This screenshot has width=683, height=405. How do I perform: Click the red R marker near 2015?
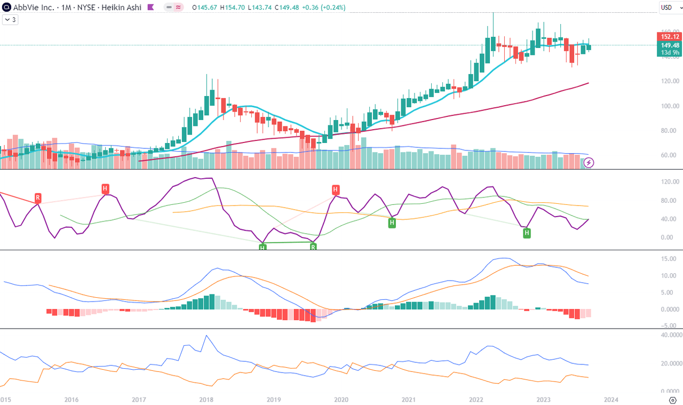click(x=38, y=198)
